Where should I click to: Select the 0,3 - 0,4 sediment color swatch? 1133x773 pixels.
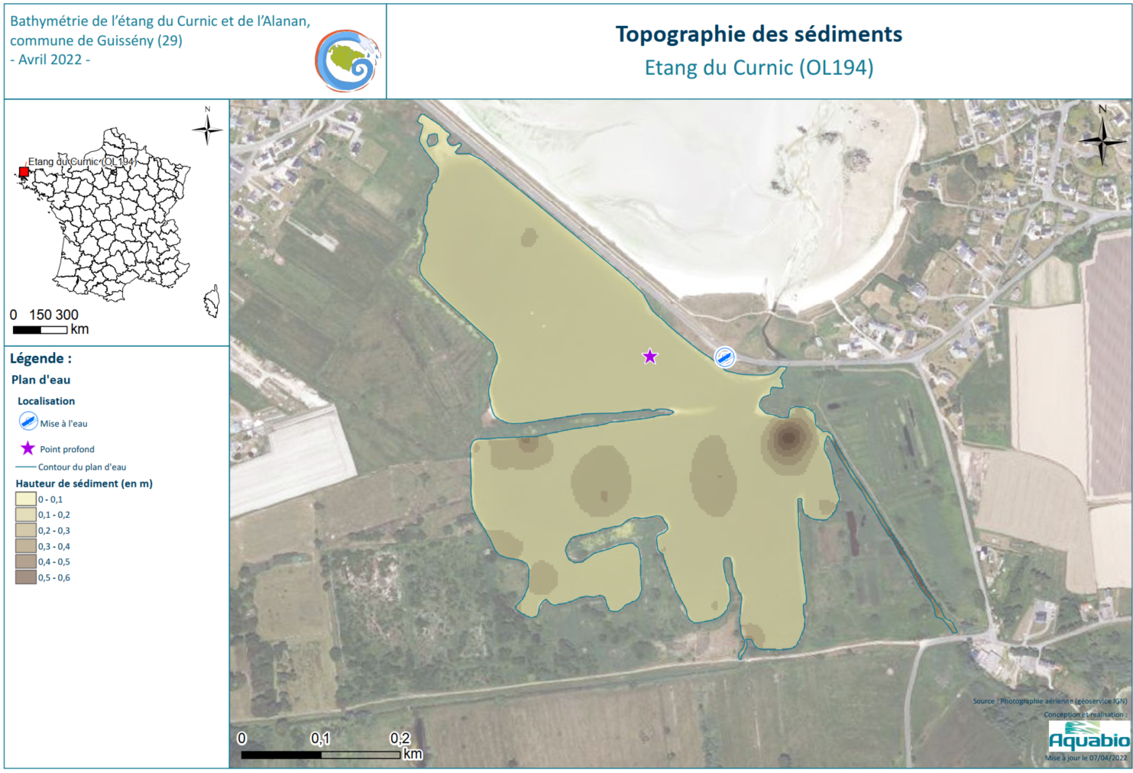[26, 546]
